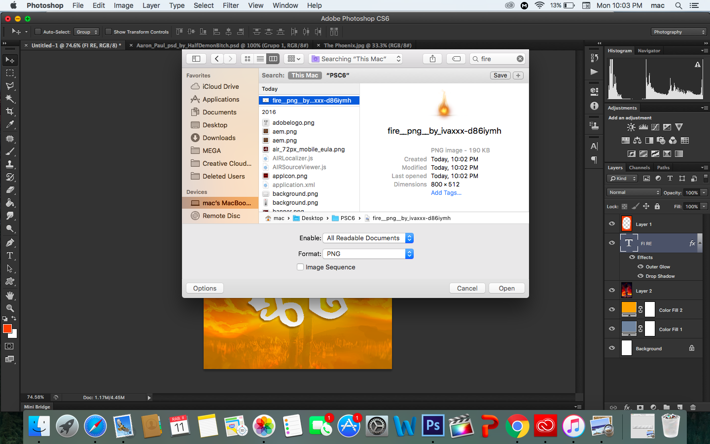Select the Crop tool

click(10, 111)
